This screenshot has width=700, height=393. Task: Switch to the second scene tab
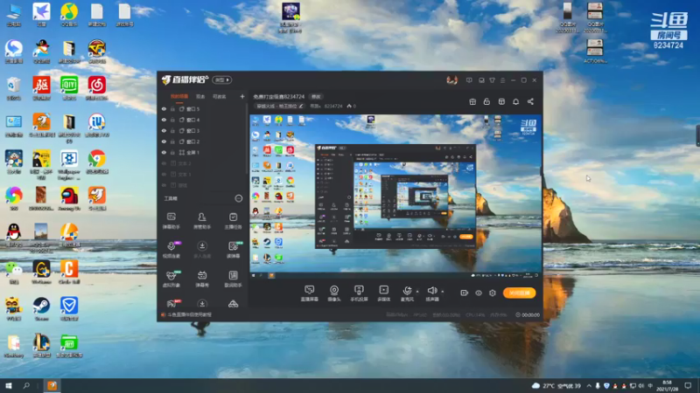(200, 96)
